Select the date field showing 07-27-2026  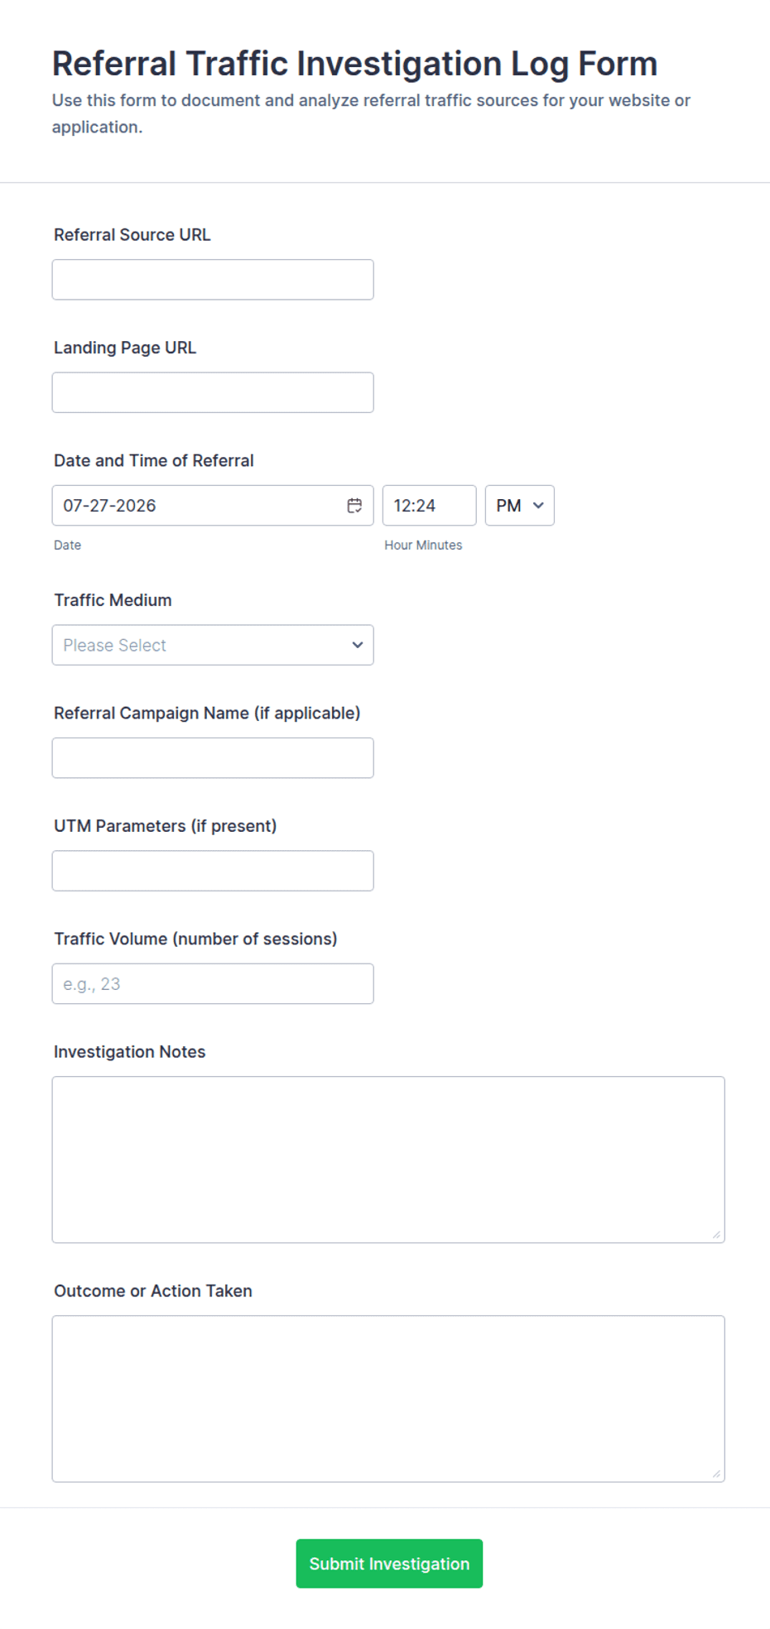tap(213, 506)
